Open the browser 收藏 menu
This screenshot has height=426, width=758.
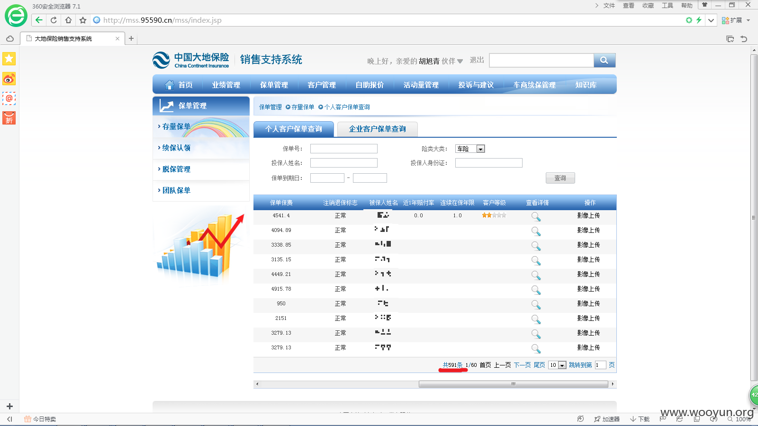[648, 6]
